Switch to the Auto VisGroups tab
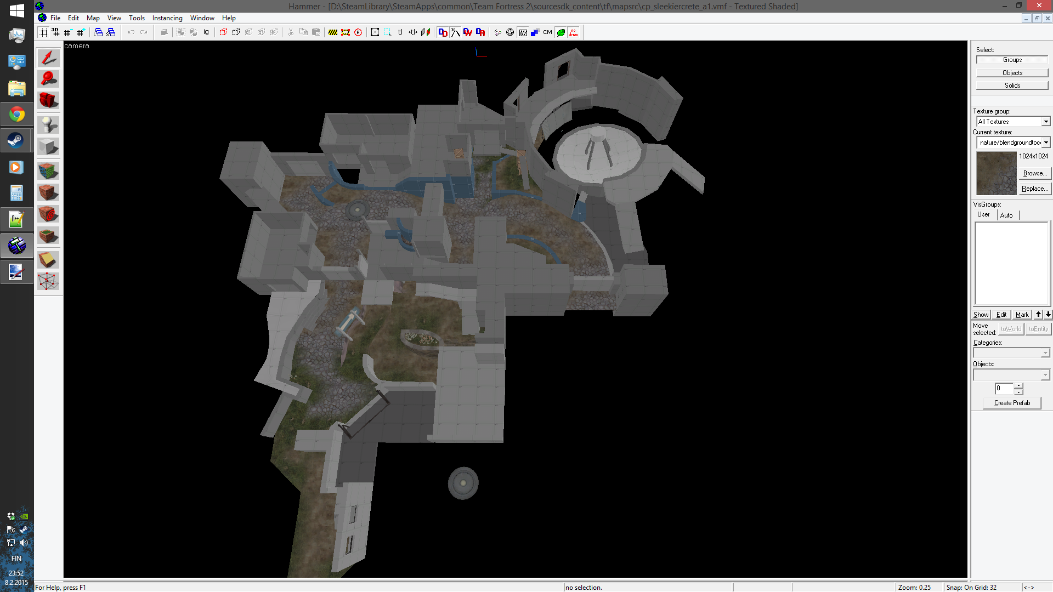This screenshot has width=1053, height=592. click(x=1007, y=215)
